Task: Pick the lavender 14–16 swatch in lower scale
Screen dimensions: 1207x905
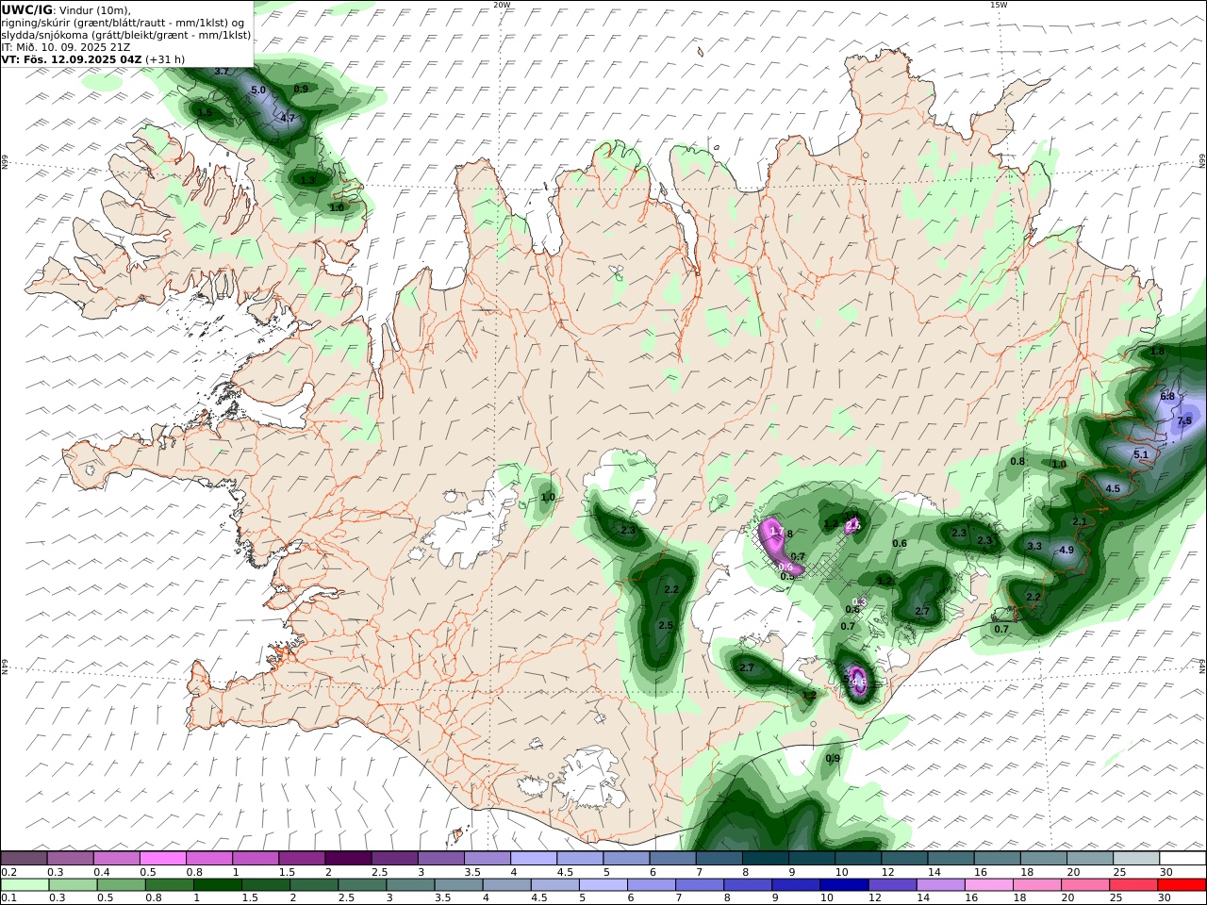Action: [940, 885]
